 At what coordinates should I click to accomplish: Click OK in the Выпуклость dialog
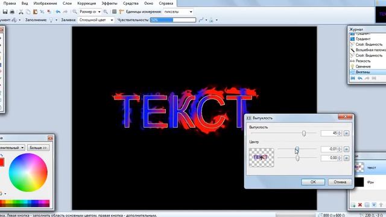313,182
